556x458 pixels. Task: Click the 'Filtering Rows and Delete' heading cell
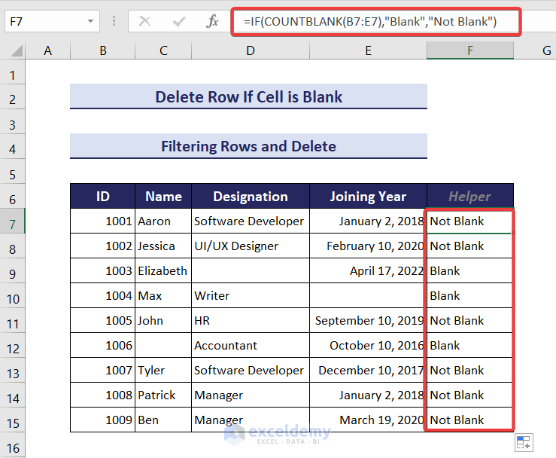[248, 146]
